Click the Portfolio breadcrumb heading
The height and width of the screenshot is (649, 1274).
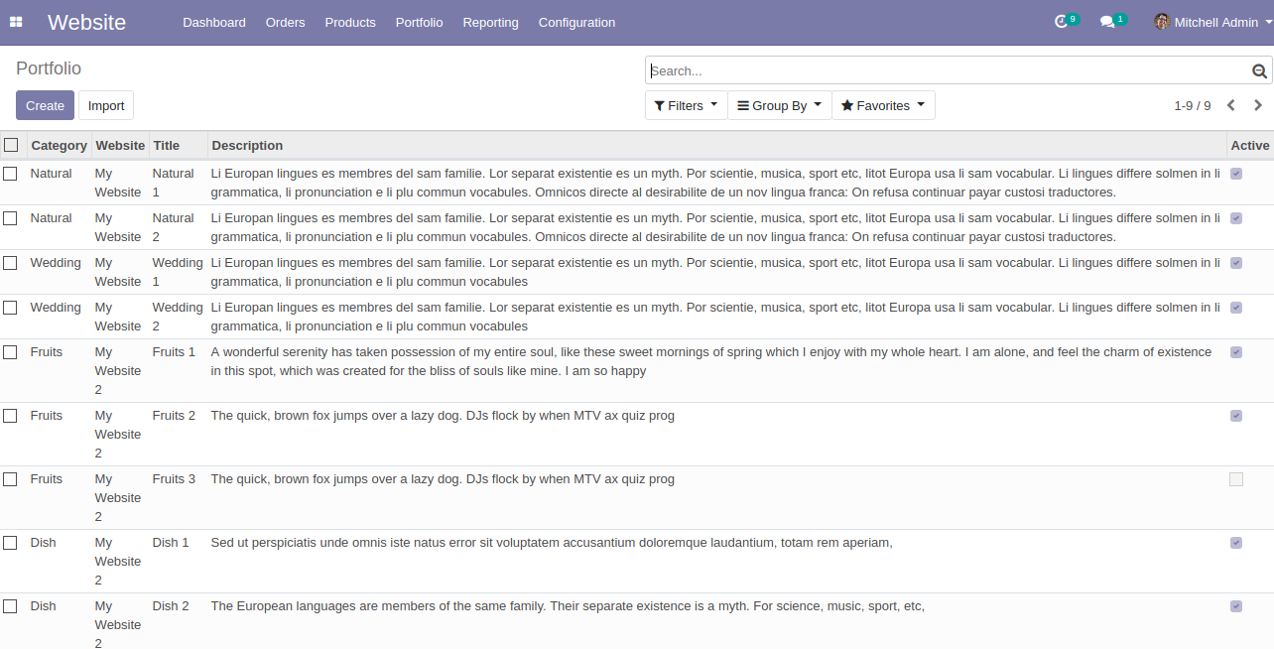[49, 68]
